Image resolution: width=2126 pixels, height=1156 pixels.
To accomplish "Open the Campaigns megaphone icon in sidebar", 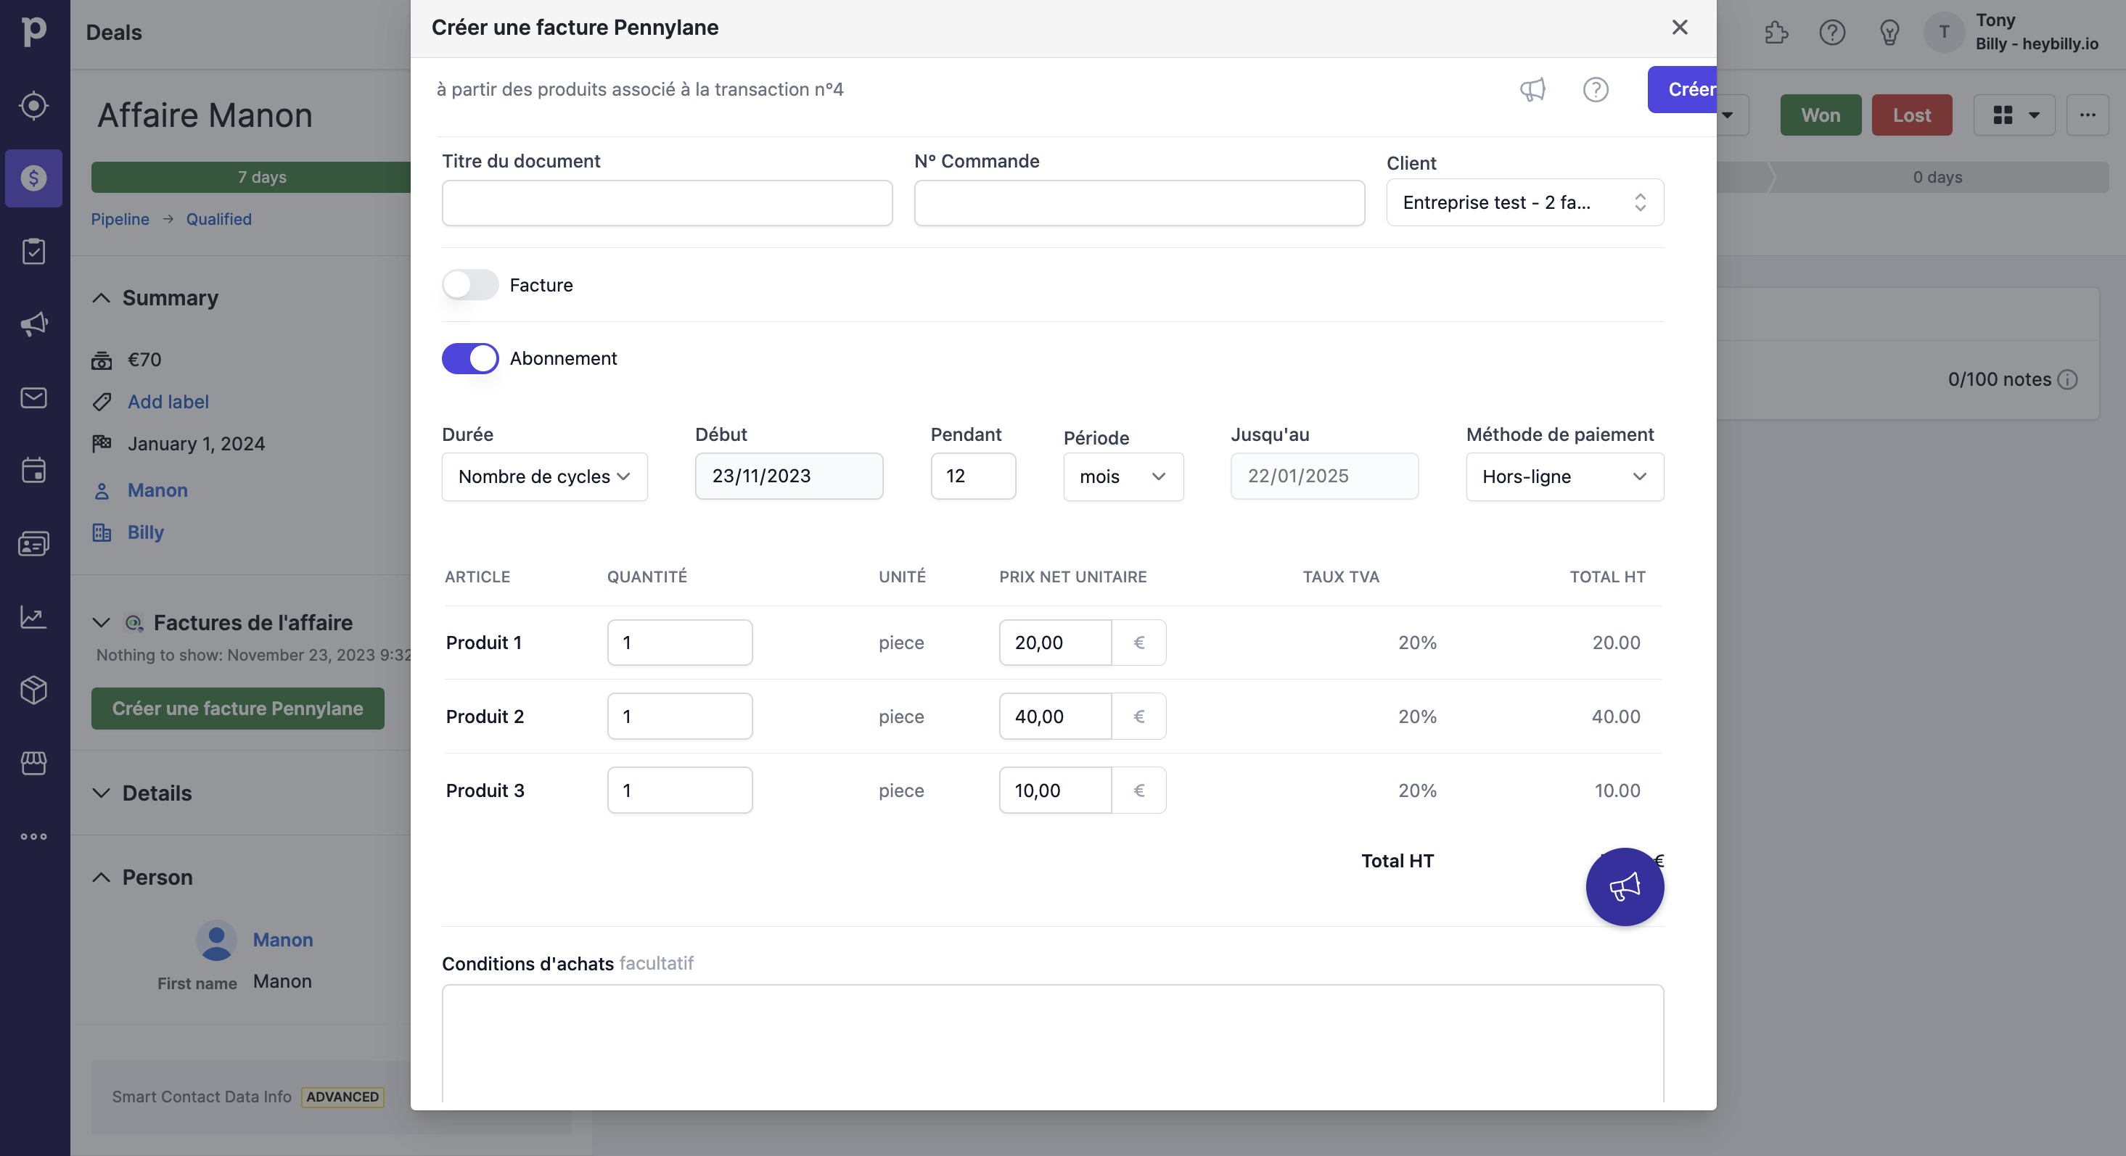I will (34, 324).
